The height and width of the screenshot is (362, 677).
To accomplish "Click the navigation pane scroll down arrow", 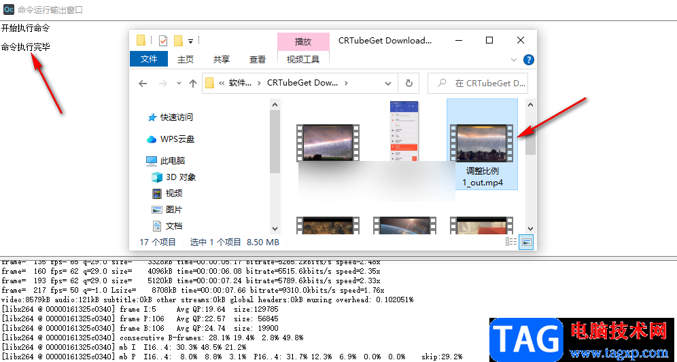I will pos(275,229).
